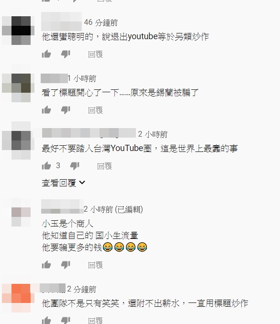The image size is (280, 324).
Task: Dislike the comment posted 46 minutes ago
Action: click(x=66, y=54)
